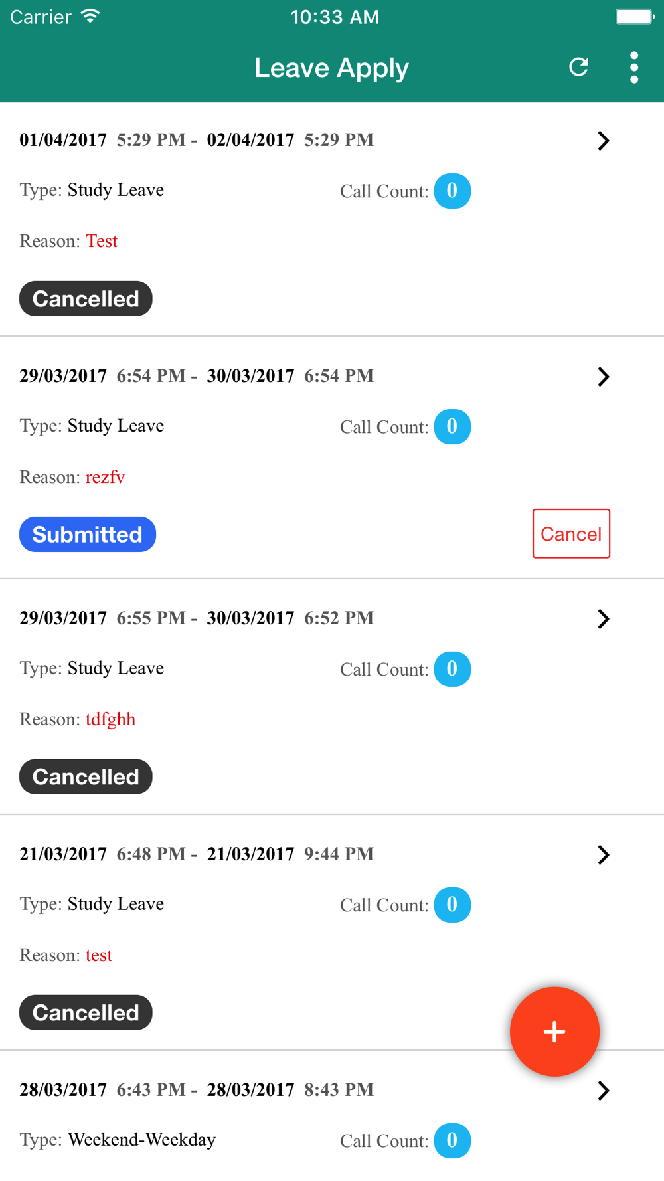The height and width of the screenshot is (1181, 664).
Task: Tap call count badge of Weekend-Weekday leave
Action: coord(452,1140)
